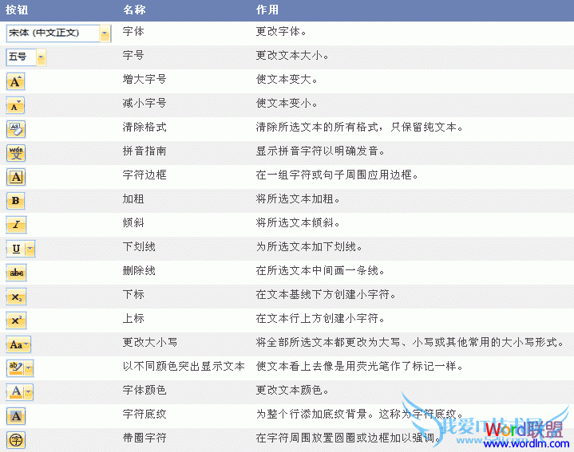Screen dimensions: 574x452
Task: Click the name text 字符边框
Action: (144, 175)
